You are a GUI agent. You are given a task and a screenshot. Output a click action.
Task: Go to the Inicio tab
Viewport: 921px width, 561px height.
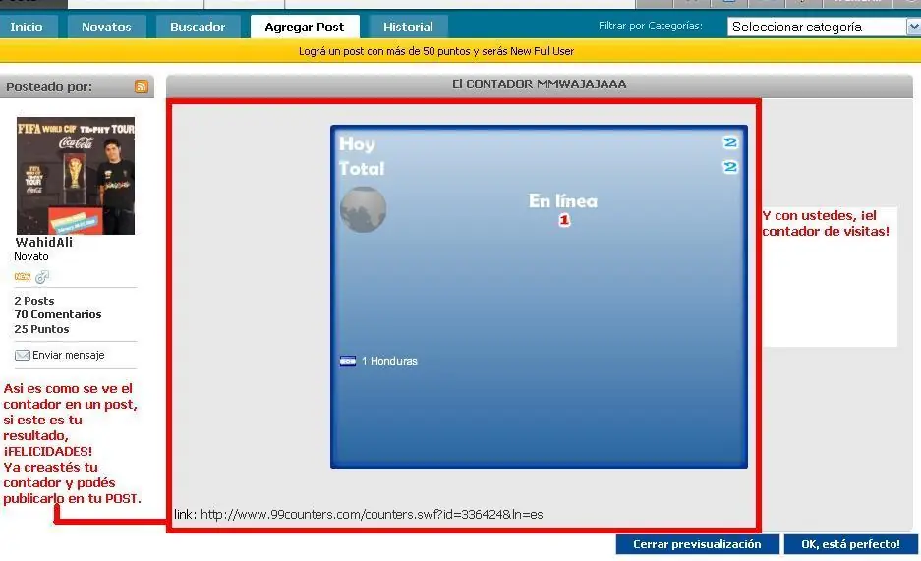[28, 27]
